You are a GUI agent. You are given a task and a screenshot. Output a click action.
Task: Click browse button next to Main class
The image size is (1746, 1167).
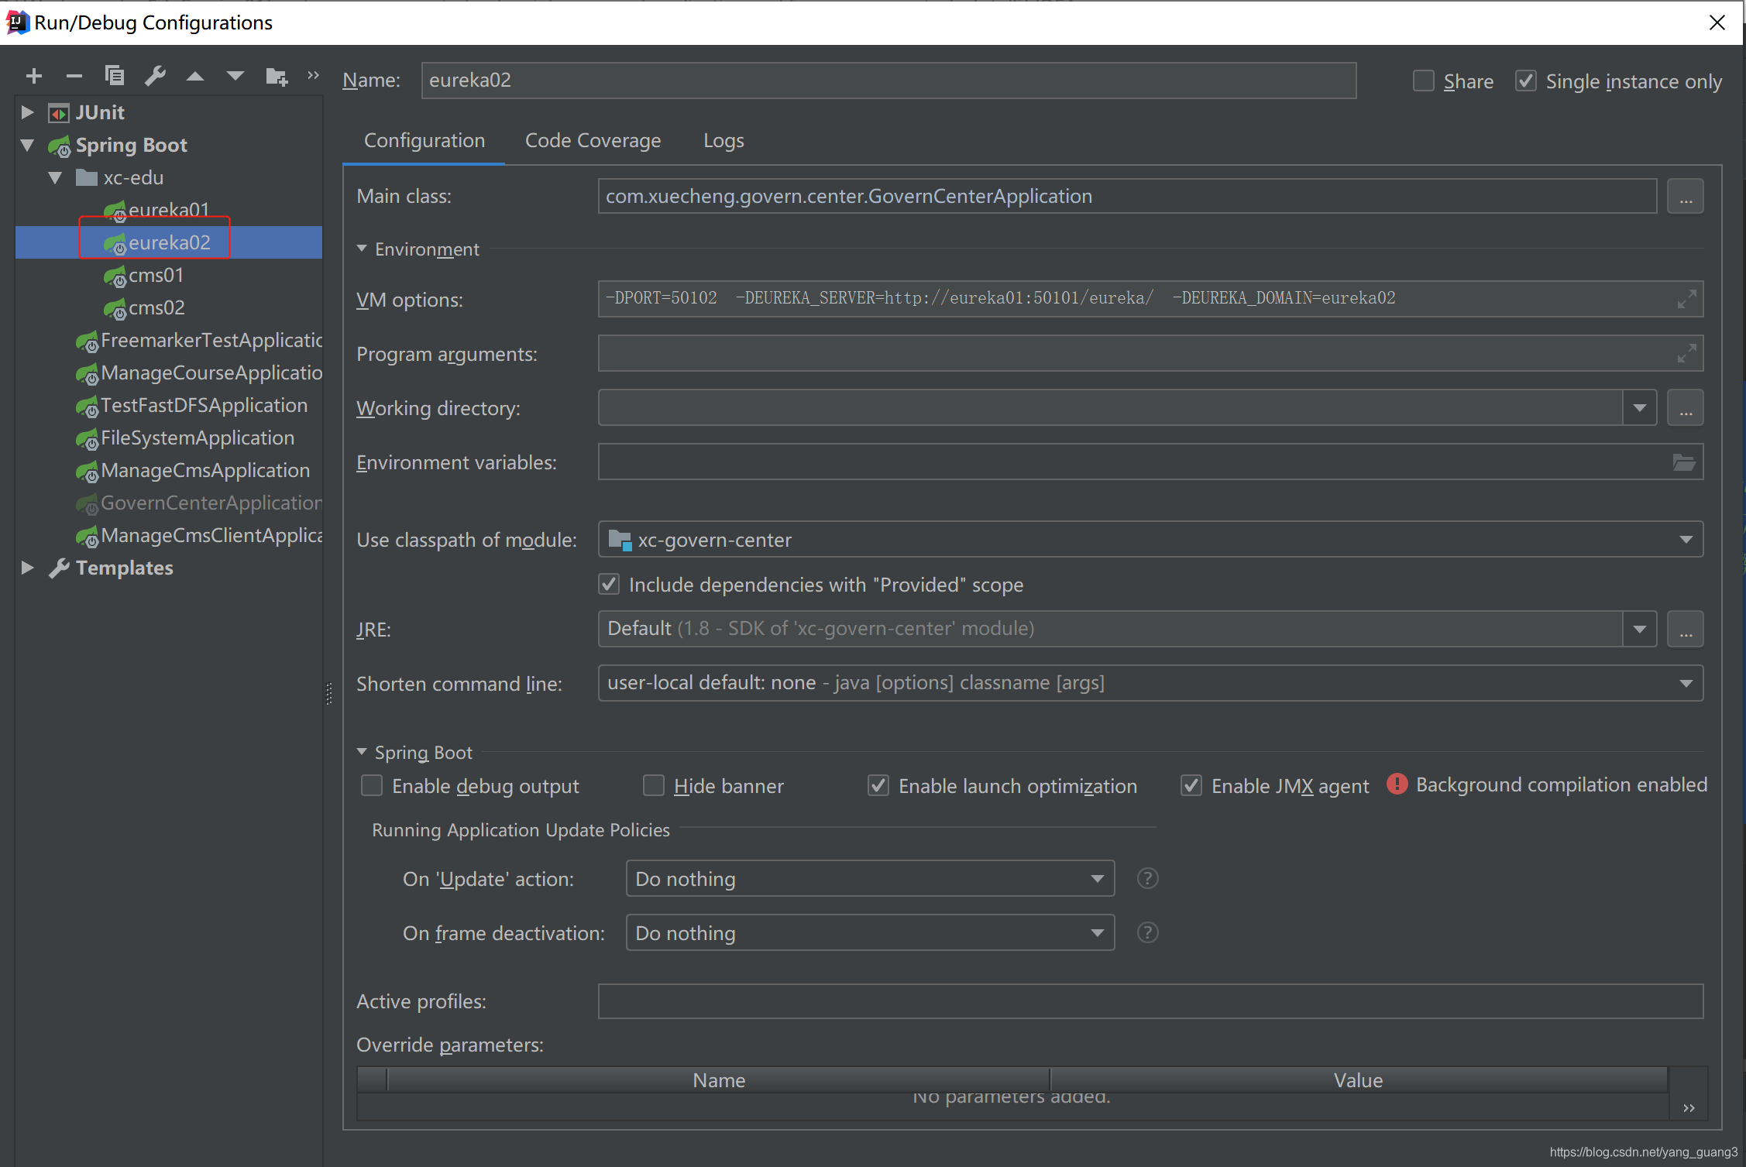click(x=1686, y=197)
